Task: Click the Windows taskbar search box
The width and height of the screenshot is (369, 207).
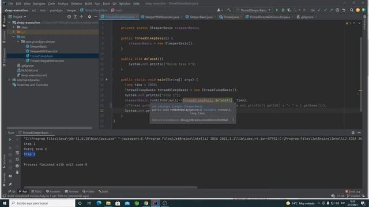Action: (x=42, y=203)
